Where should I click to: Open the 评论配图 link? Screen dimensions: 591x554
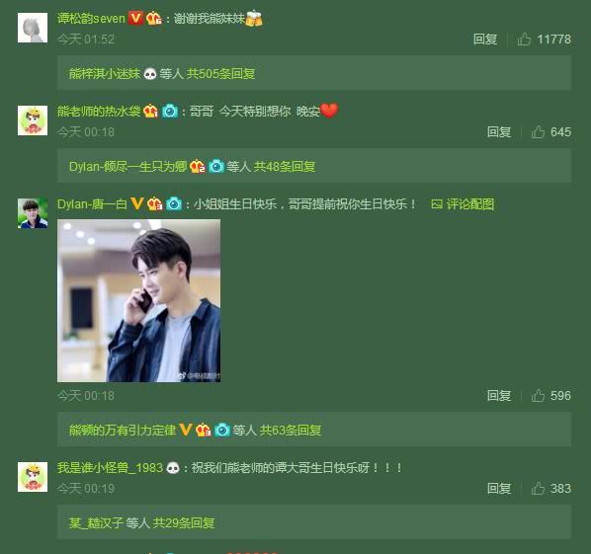click(463, 204)
